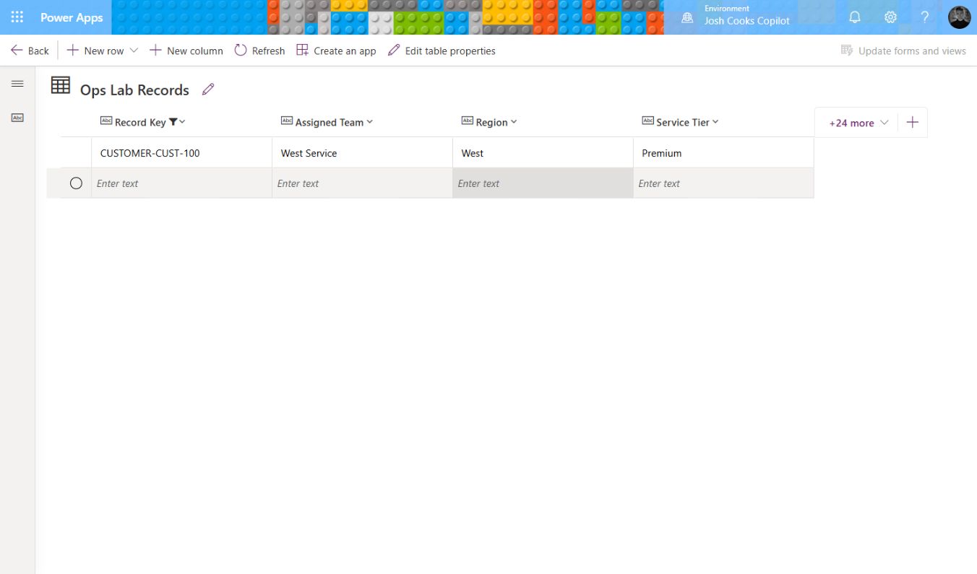Open Edit table properties
This screenshot has width=977, height=574.
442,51
